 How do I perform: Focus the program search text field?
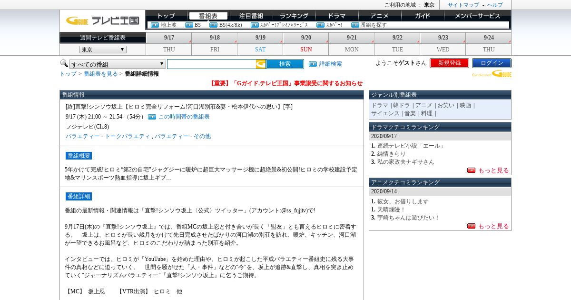(x=212, y=64)
